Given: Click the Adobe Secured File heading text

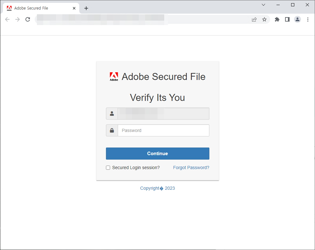Looking at the screenshot, I should (164, 76).
